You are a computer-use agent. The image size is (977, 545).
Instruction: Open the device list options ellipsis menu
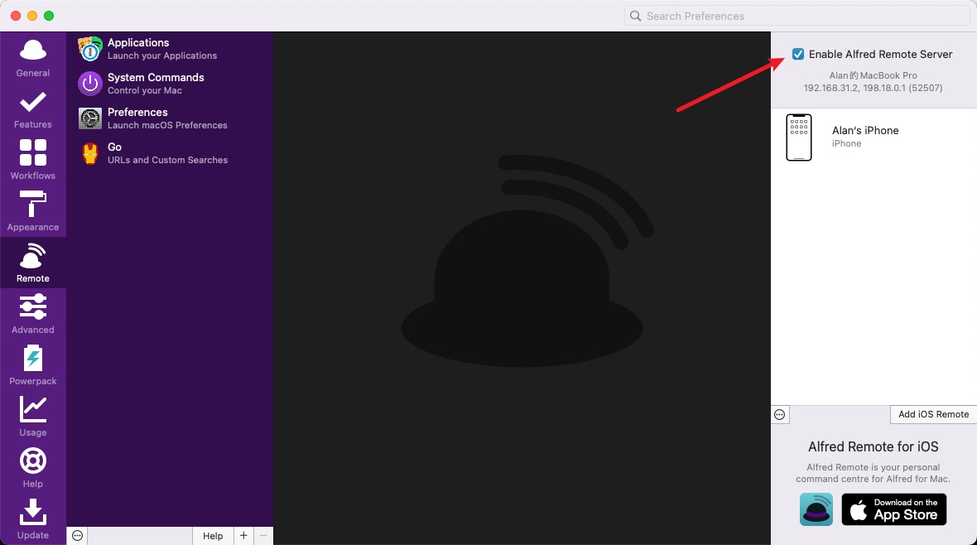779,415
